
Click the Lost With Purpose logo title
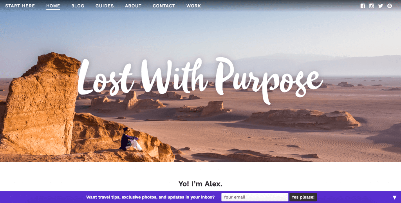pos(199,79)
